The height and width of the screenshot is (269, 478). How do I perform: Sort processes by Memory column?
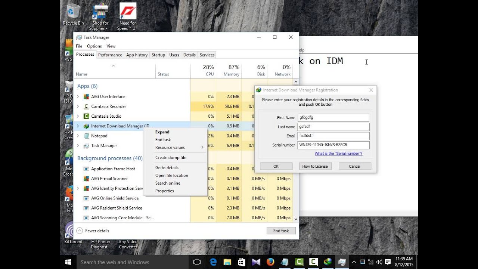coord(229,71)
